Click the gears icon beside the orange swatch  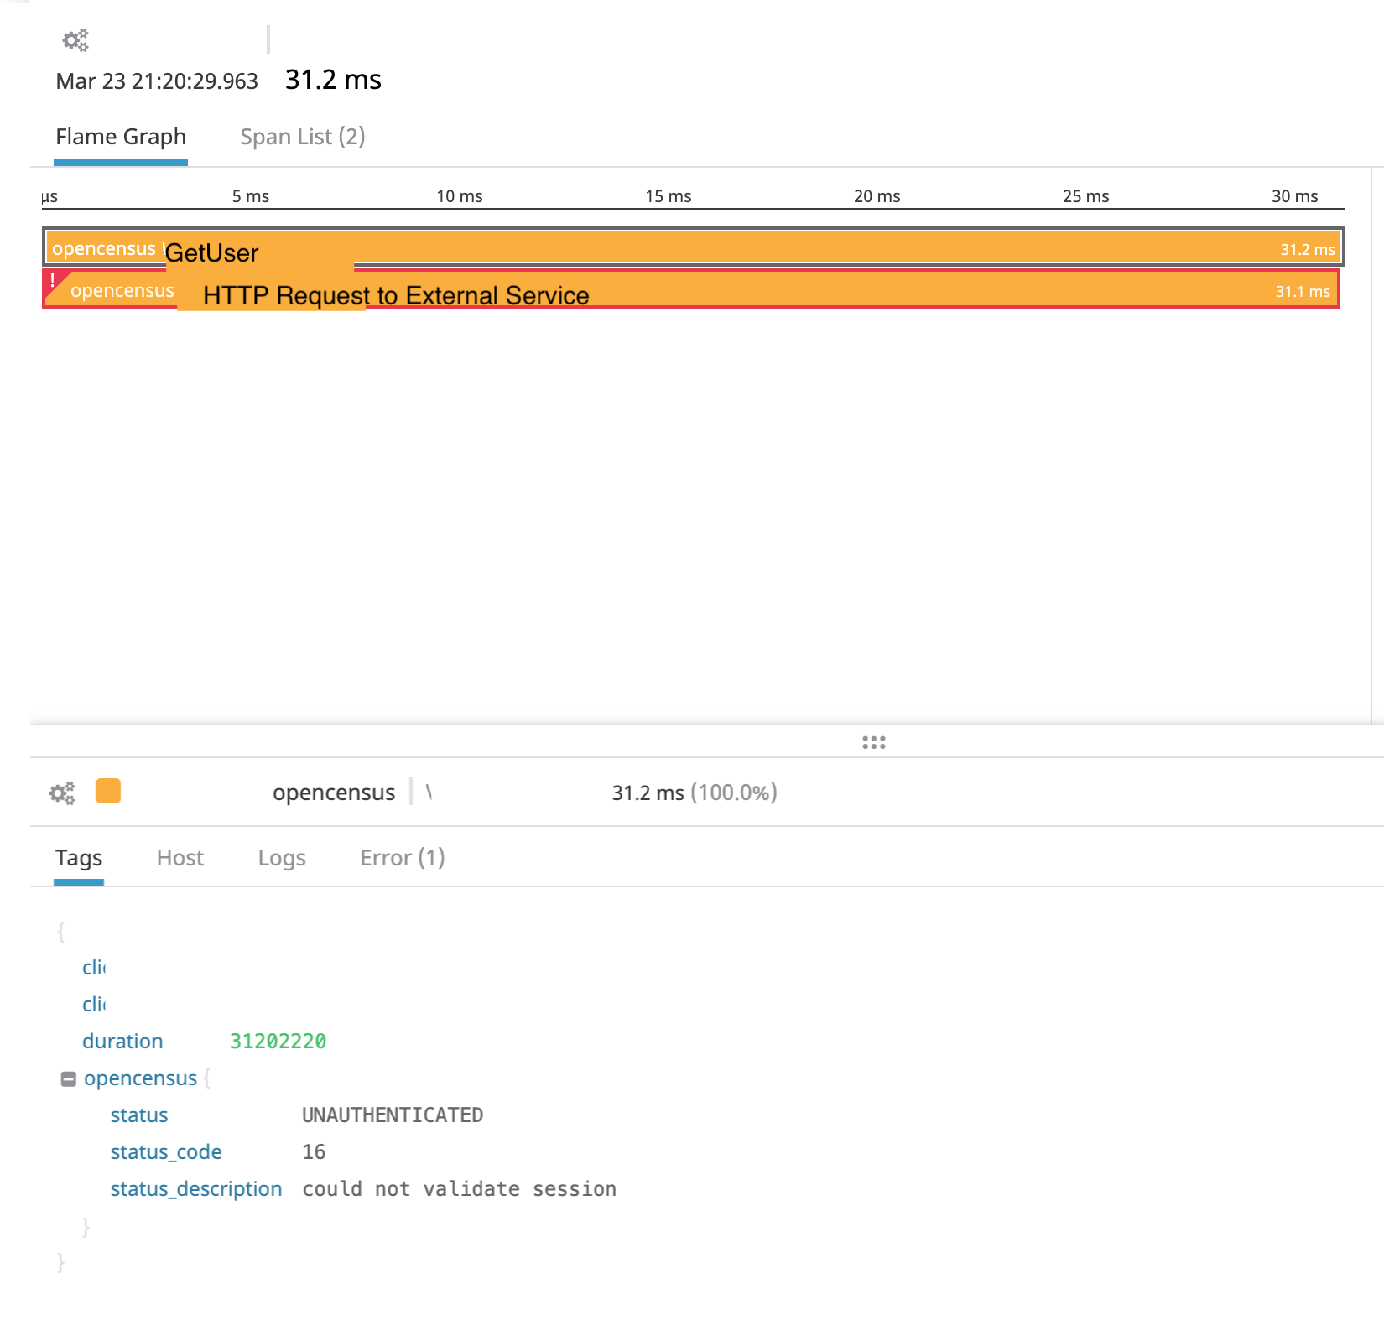(x=62, y=793)
